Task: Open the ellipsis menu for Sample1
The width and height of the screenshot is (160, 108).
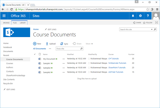Action: (63, 63)
